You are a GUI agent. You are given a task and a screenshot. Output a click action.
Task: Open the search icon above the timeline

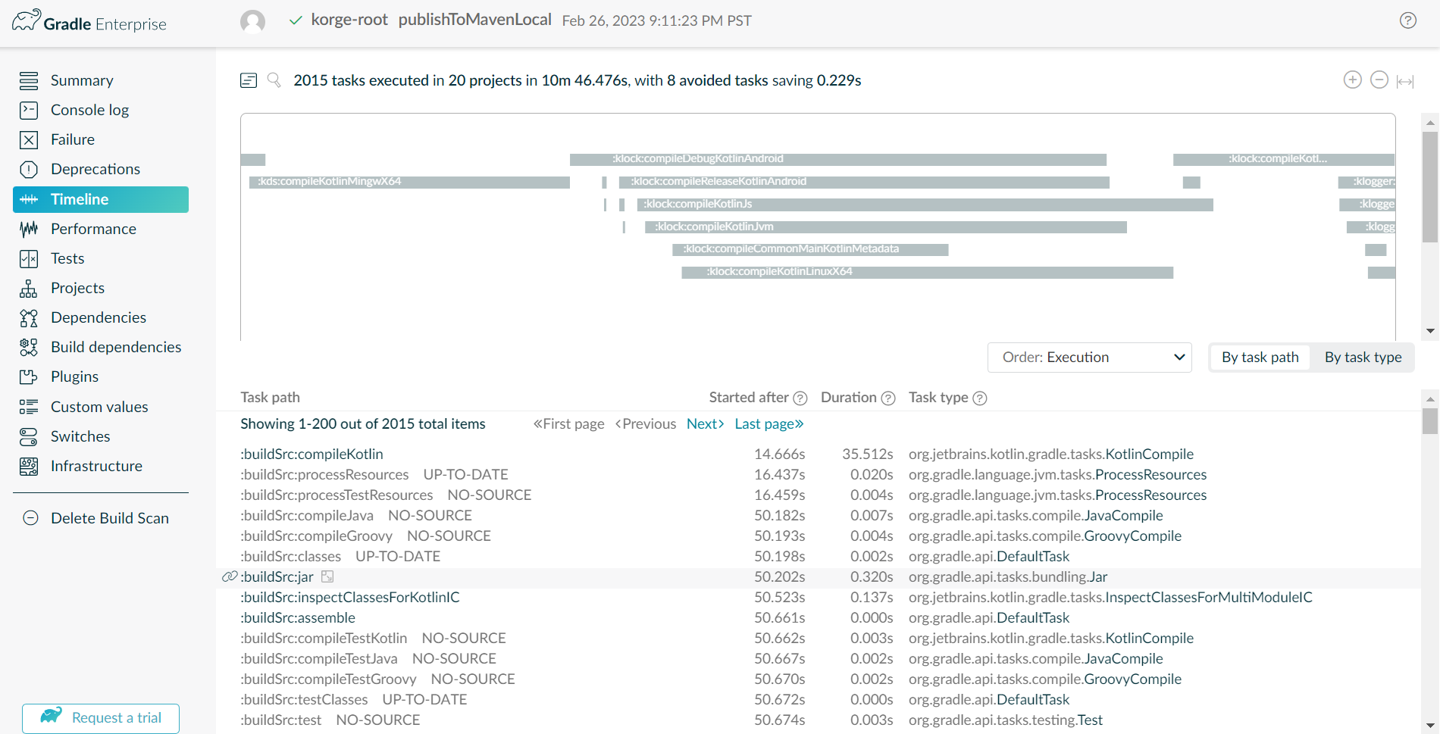point(274,80)
